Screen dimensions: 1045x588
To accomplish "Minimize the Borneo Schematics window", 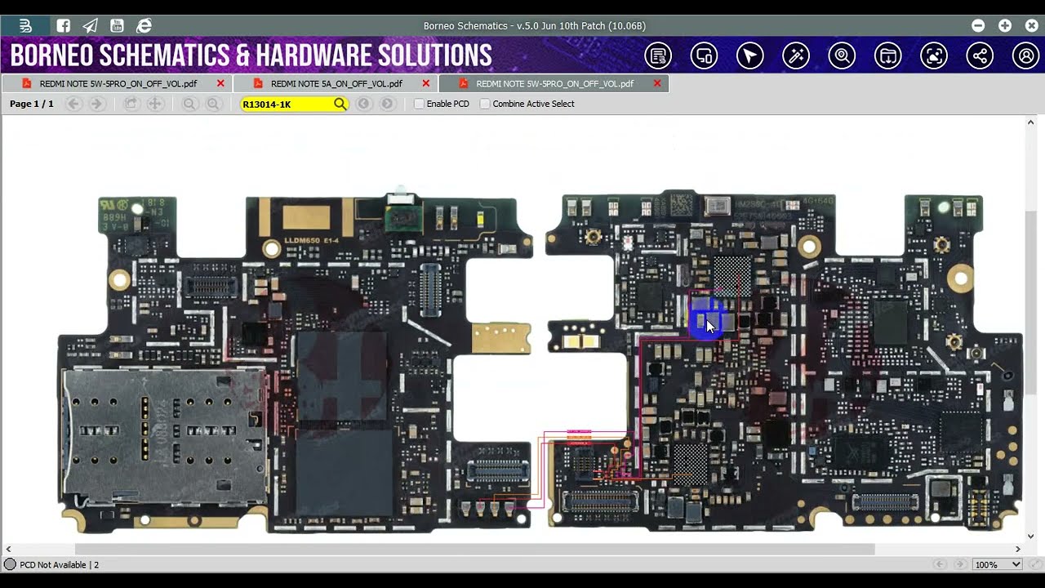I will (x=978, y=26).
